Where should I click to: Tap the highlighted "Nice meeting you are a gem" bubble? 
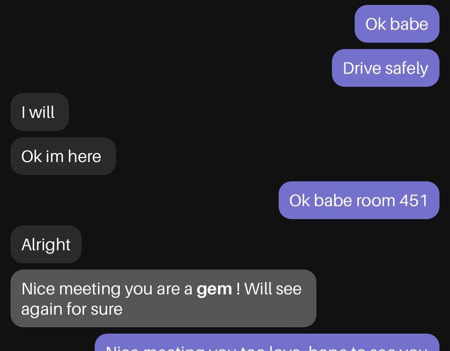click(163, 298)
